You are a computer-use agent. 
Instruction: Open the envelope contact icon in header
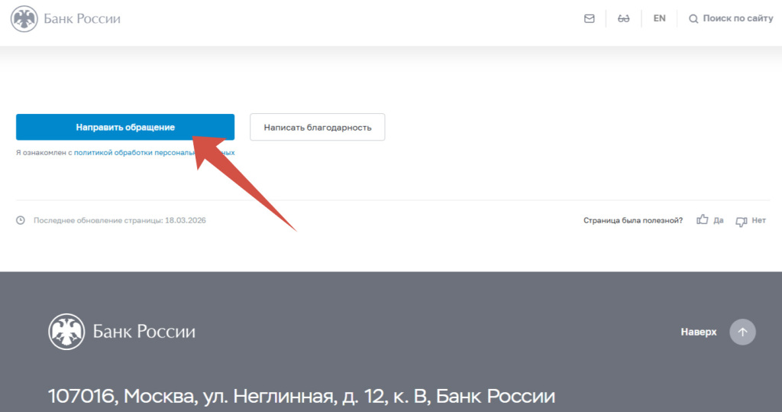point(589,18)
